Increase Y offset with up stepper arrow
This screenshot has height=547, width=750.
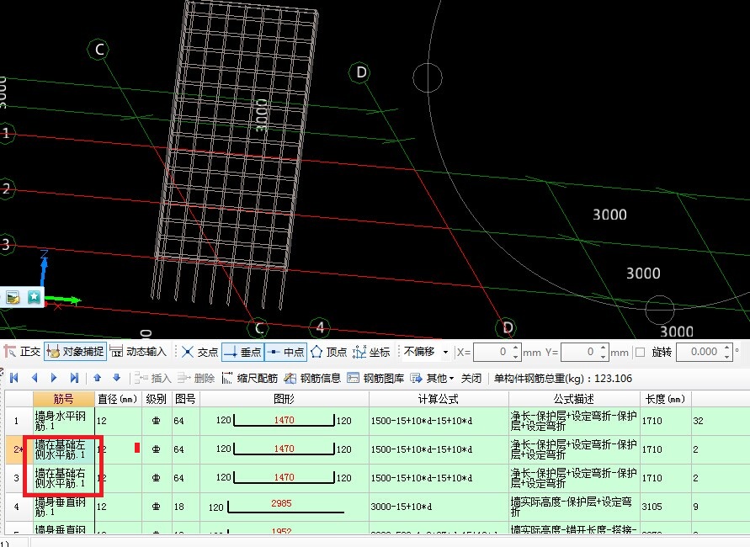pyautogui.click(x=604, y=348)
